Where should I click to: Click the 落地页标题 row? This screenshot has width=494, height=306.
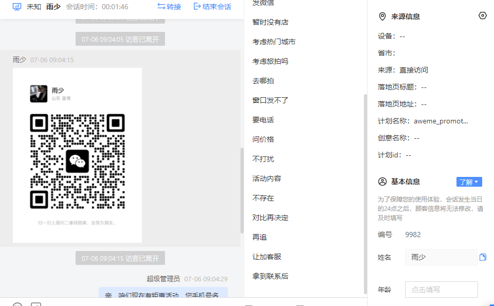402,87
